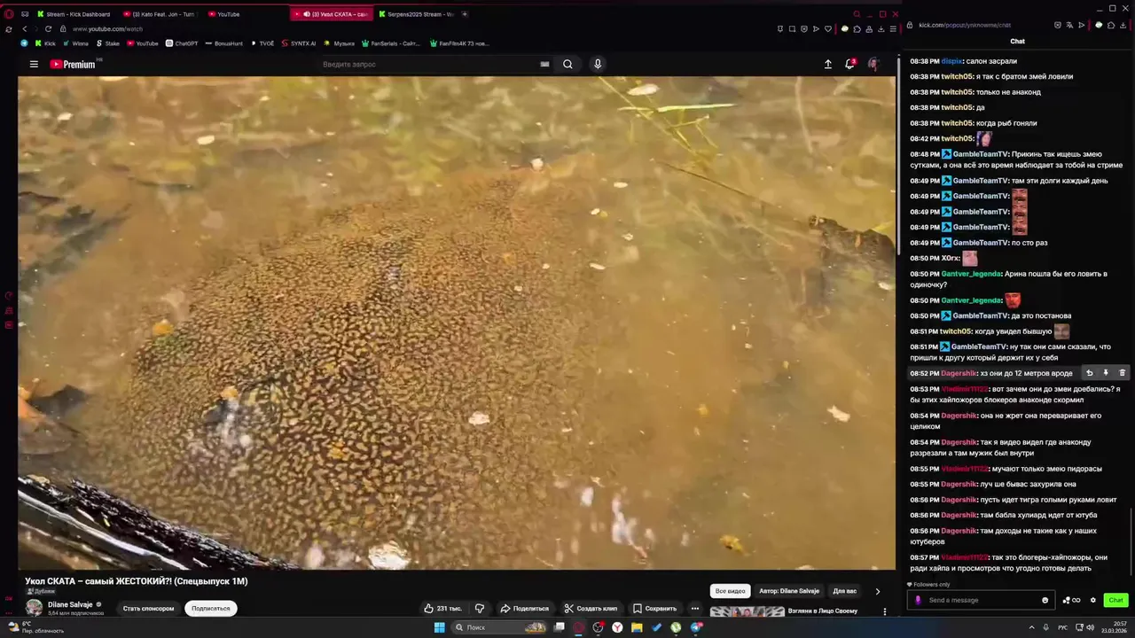This screenshot has width=1135, height=638.
Task: Open the YouTube create/upload icon
Action: (x=828, y=64)
